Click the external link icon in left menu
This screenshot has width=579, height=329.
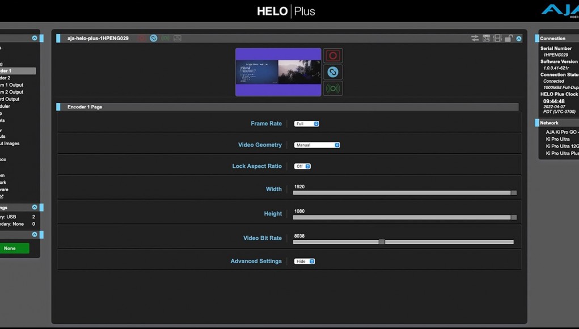[x=2, y=196]
